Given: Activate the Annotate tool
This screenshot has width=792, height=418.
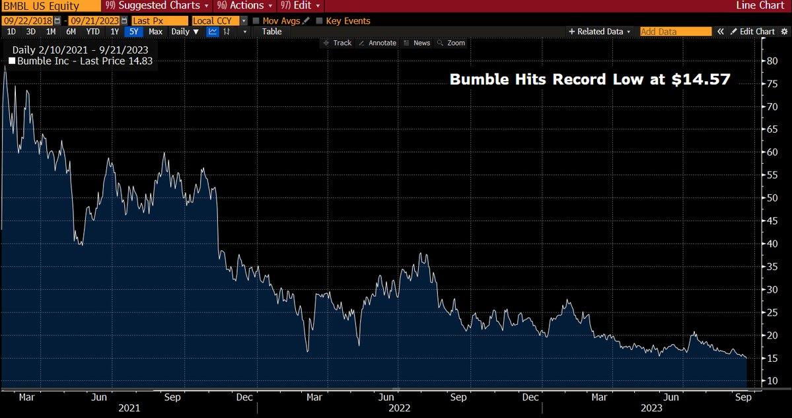Looking at the screenshot, I should [x=377, y=43].
